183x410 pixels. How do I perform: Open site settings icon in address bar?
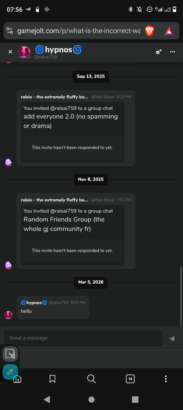pos(10,31)
